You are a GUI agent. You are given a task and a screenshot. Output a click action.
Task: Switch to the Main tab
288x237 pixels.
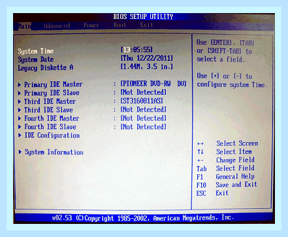coord(25,26)
